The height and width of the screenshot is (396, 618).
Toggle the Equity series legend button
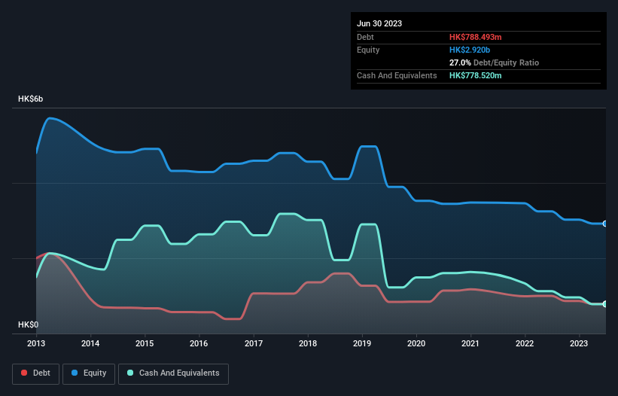coord(89,373)
